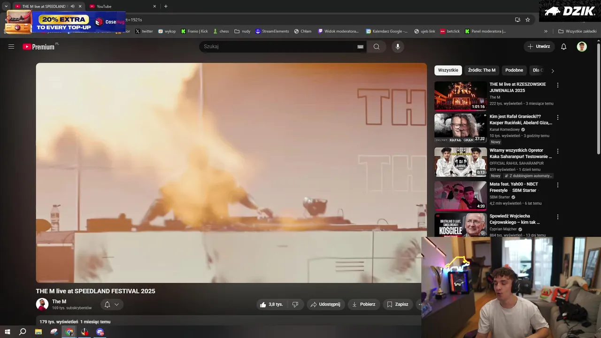Open the betclick bookmark
The image size is (601, 338).
[450, 31]
